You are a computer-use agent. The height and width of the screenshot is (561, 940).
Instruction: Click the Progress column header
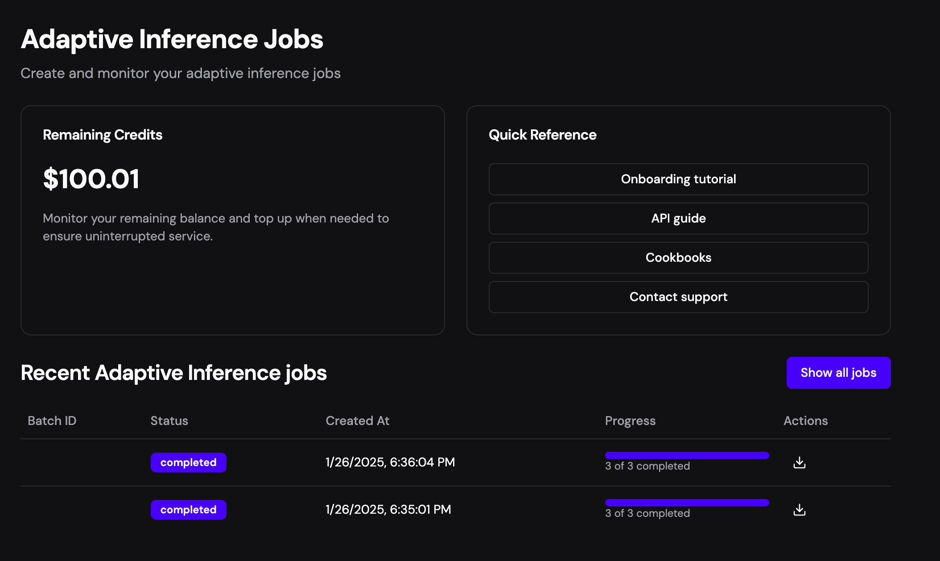click(x=630, y=421)
